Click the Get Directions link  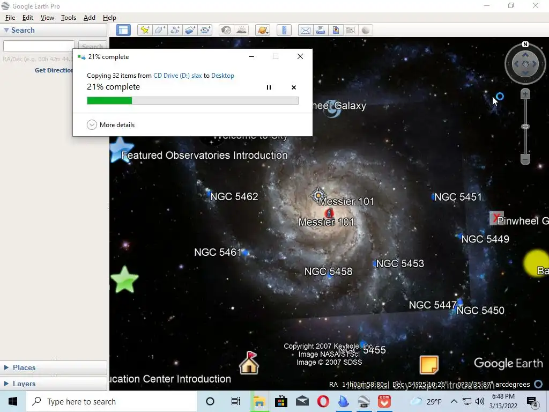[x=54, y=70]
